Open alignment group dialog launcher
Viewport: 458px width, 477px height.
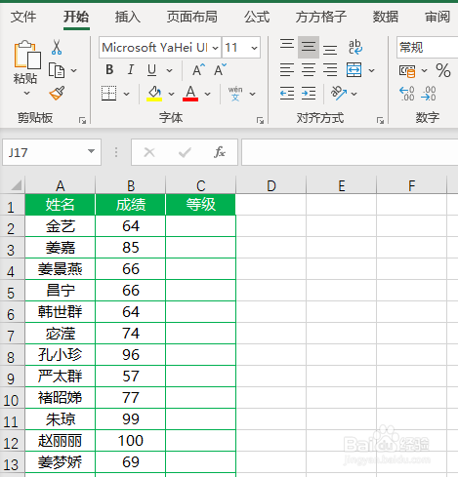click(380, 121)
